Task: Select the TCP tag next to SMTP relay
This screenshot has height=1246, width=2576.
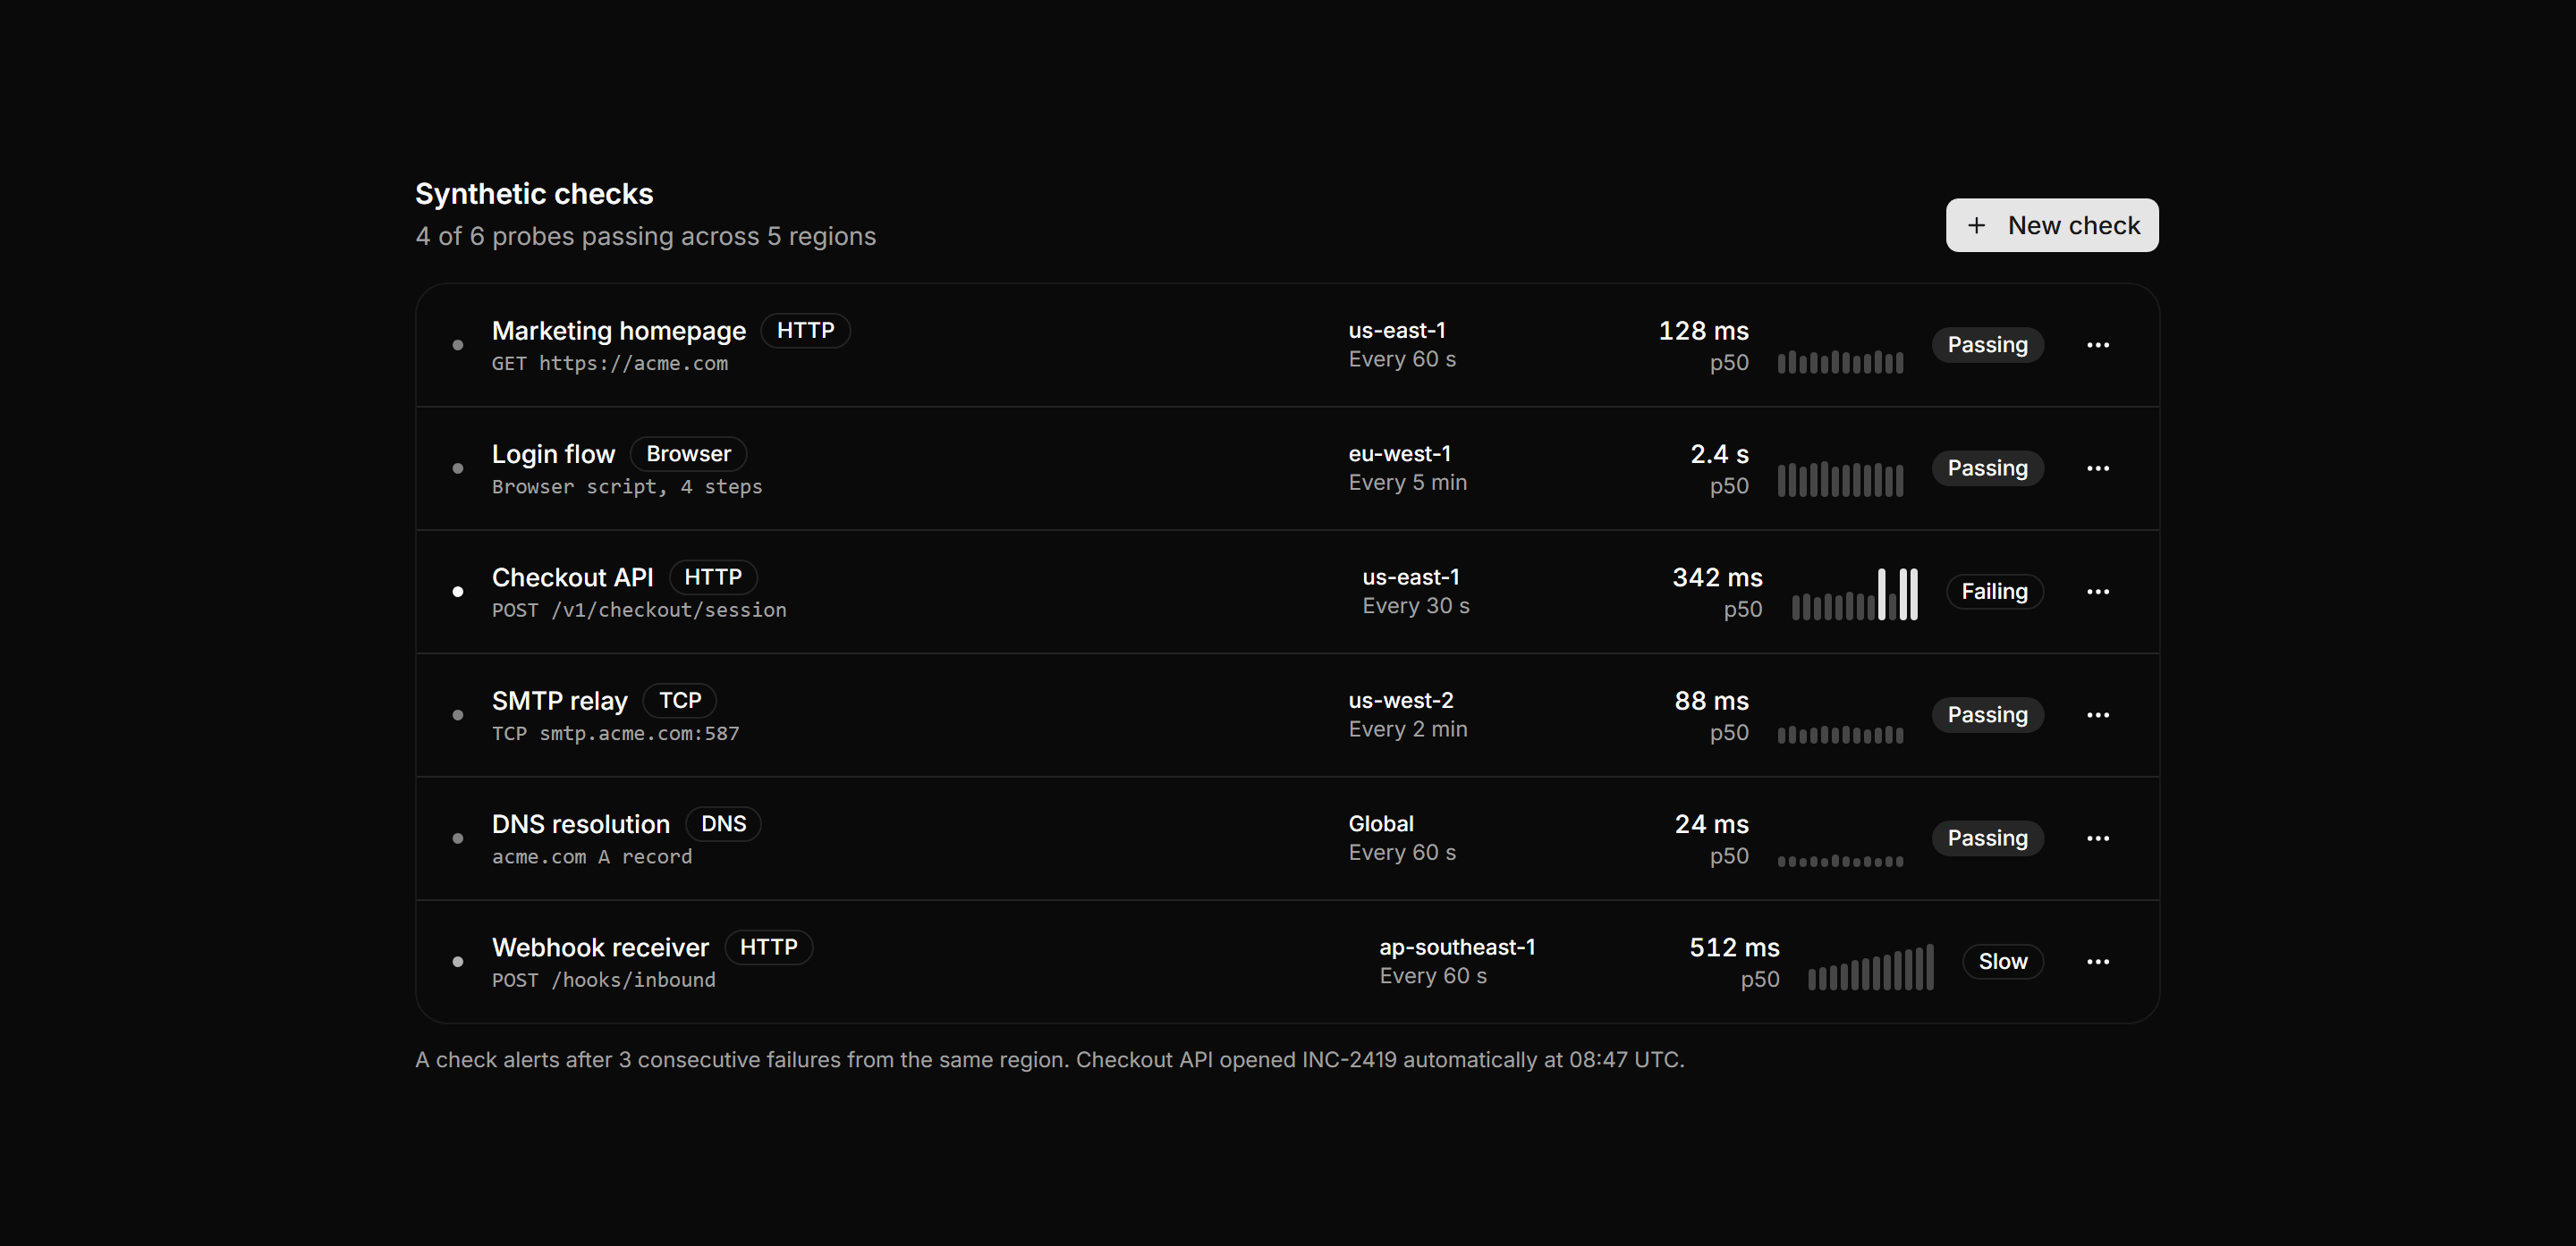Action: (680, 701)
